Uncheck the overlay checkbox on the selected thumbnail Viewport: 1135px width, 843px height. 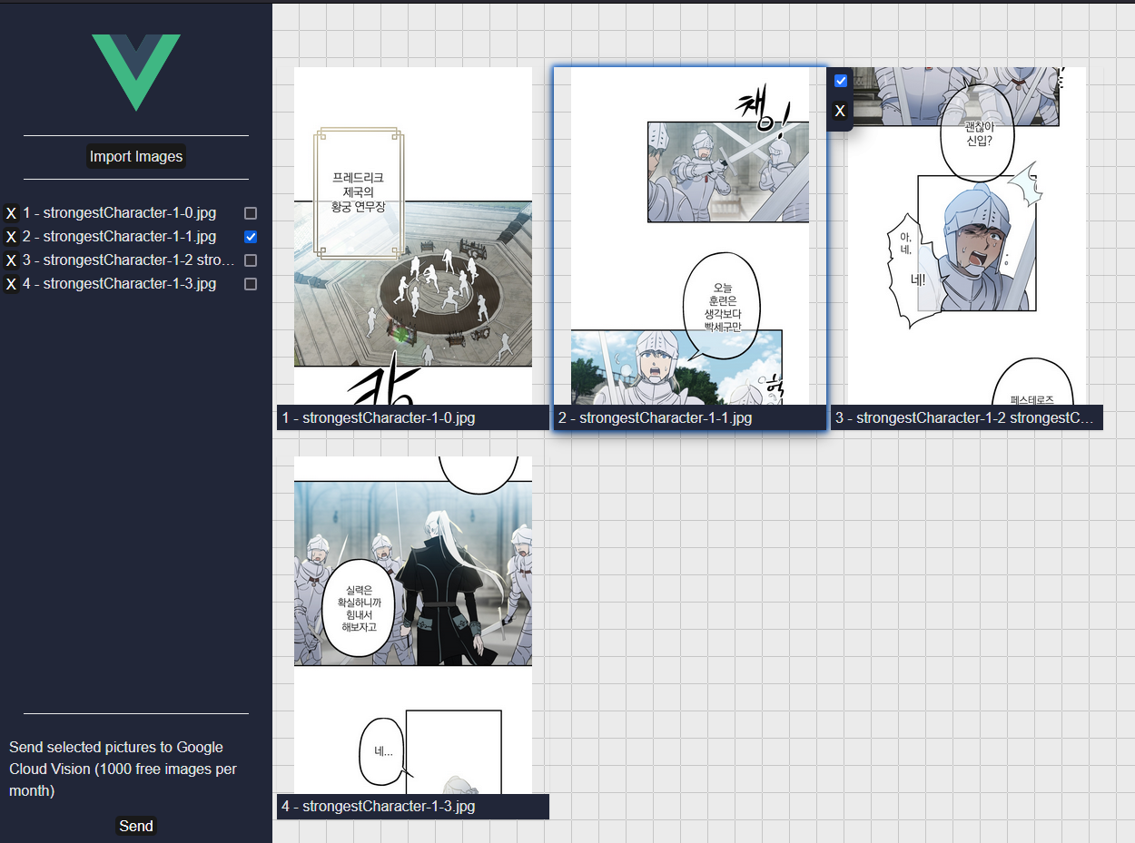click(841, 81)
